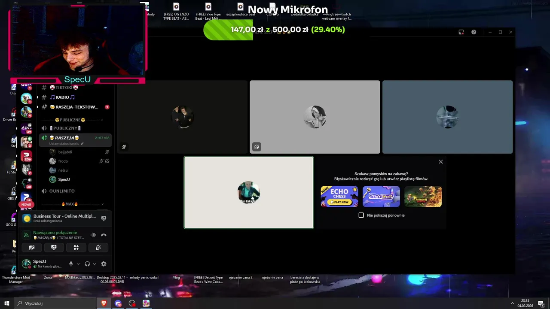
Task: Click stream icon next to Business Tour
Action: coord(104,218)
